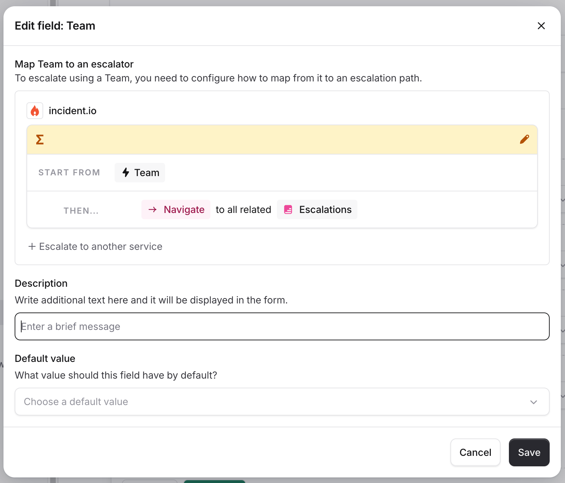Click the Escalations label text
The height and width of the screenshot is (483, 565).
[325, 209]
